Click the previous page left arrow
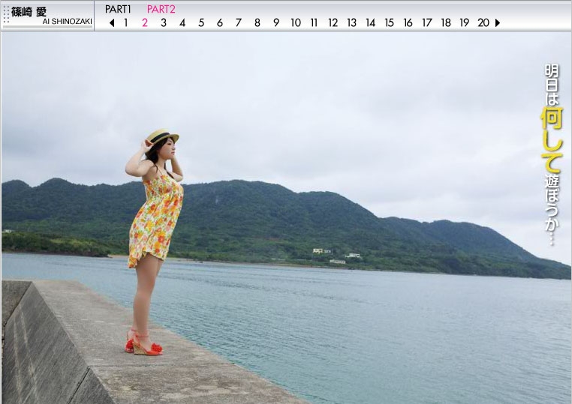 112,23
